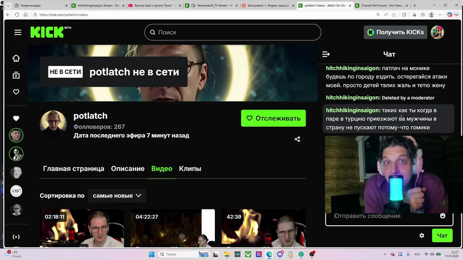Open the Kick hamburger menu
This screenshot has width=463, height=260.
[18, 32]
